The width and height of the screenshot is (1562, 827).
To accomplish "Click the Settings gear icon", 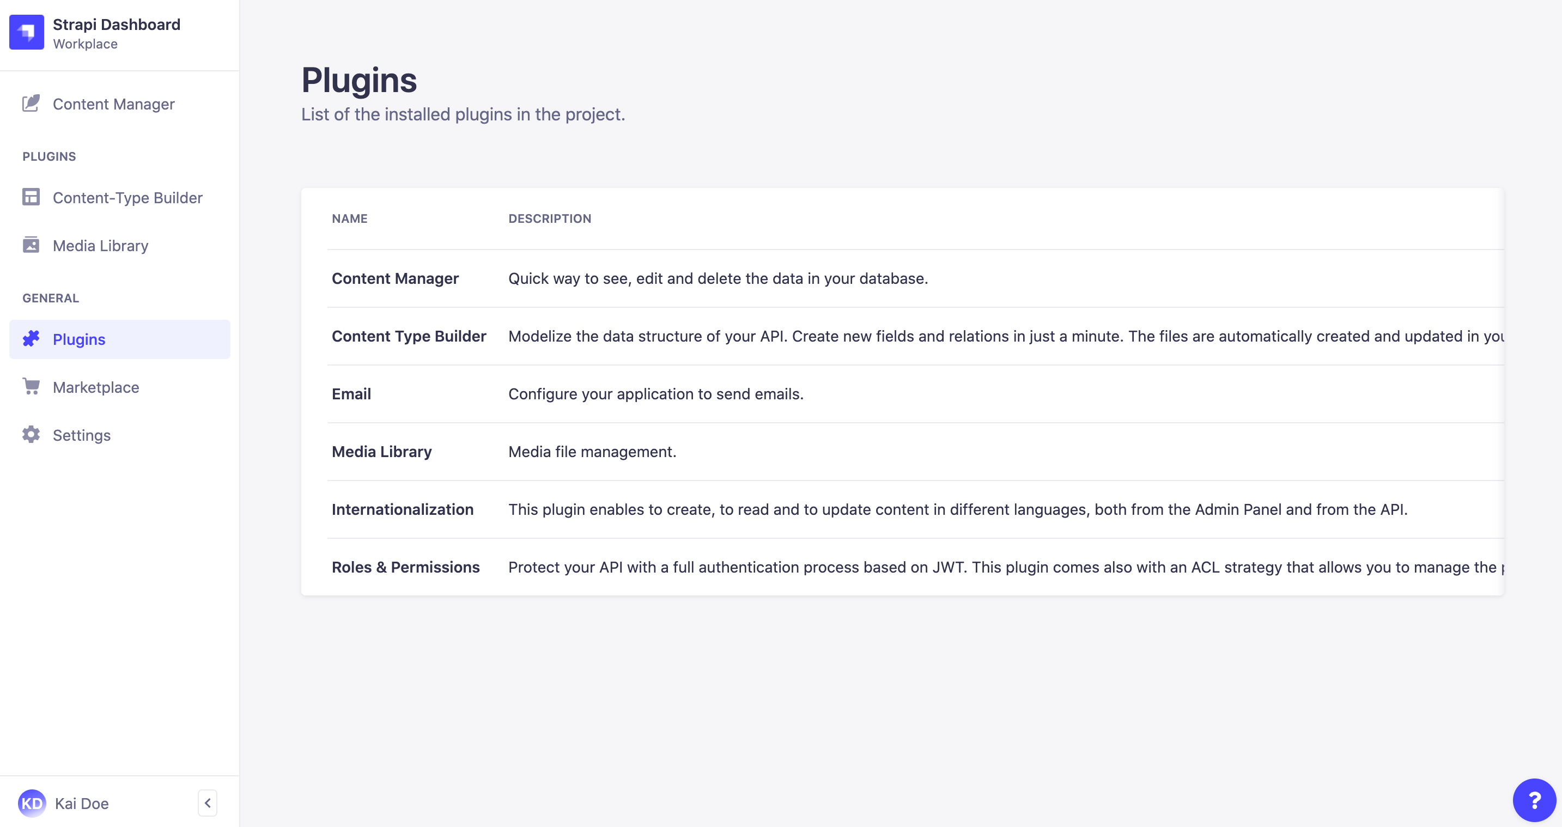I will [31, 435].
